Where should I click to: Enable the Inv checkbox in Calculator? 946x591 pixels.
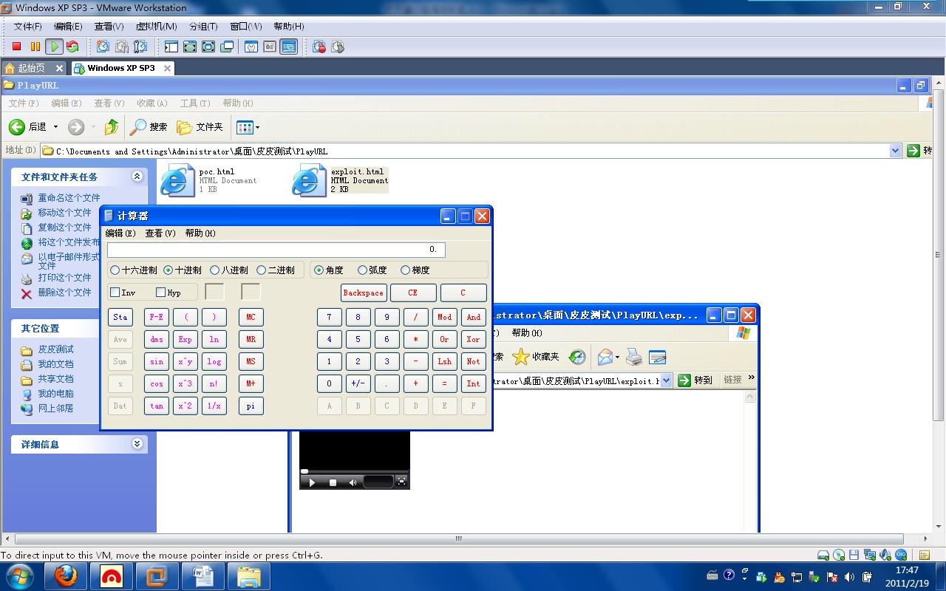(115, 293)
